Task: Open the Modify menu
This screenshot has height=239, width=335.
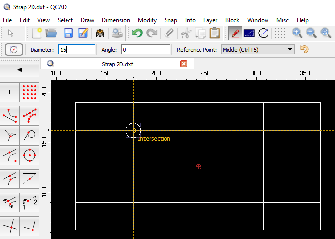Action: pyautogui.click(x=147, y=20)
